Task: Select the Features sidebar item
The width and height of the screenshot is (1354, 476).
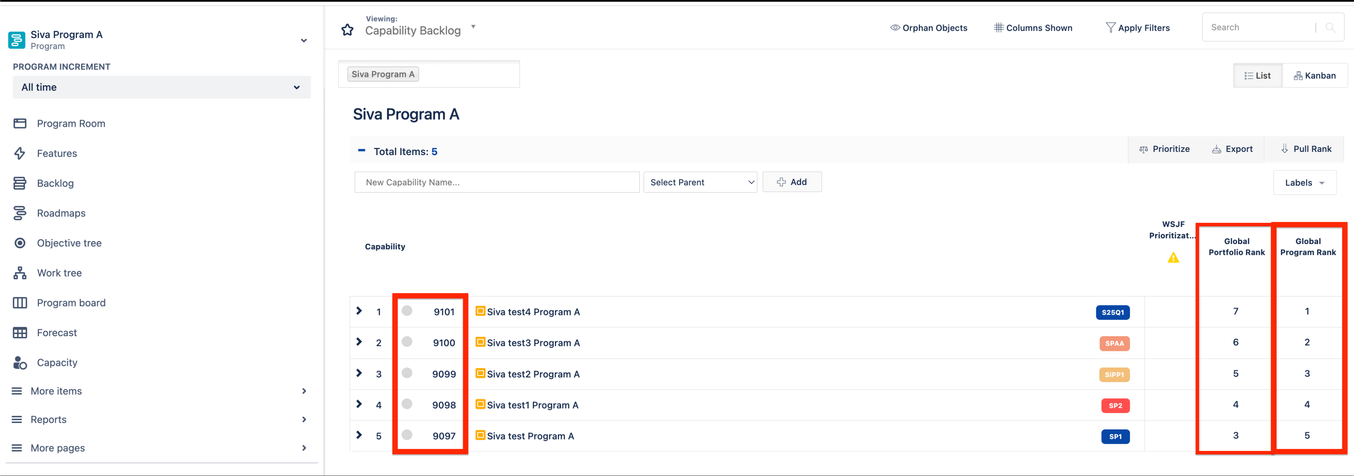Action: tap(57, 153)
